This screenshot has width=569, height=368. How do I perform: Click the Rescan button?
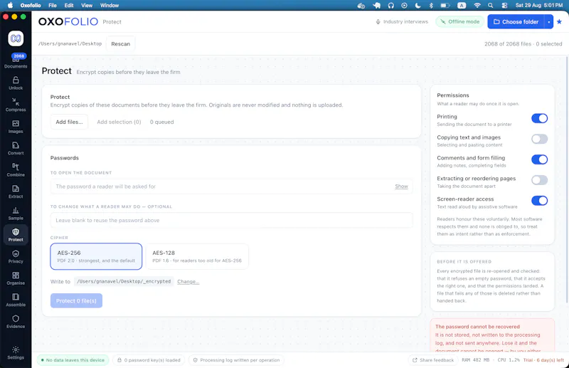point(120,44)
